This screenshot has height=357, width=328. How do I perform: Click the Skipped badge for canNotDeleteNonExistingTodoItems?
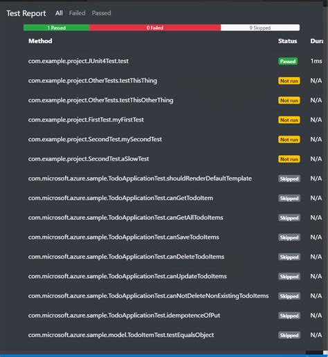(x=289, y=296)
